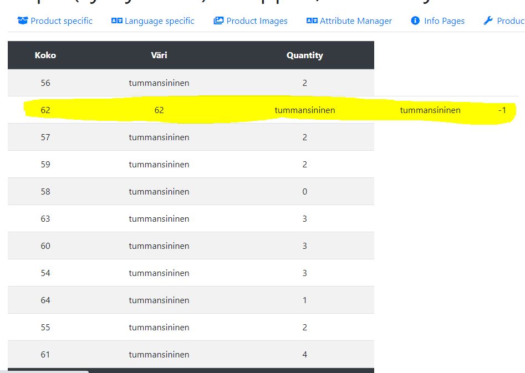Screen dimensions: 525x373
Task: Click the Attribute Manager language icon
Action: click(x=312, y=21)
